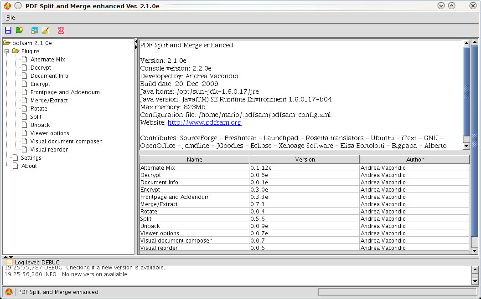
Task: Click the "Alternate Mix" cell in the plugin table
Action: tap(194, 168)
